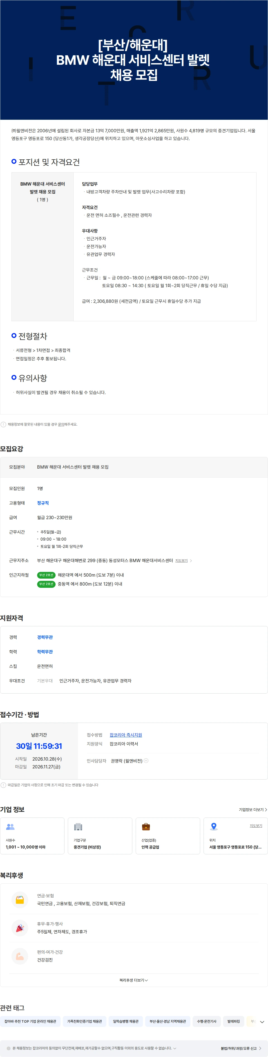Click the 운전면허 skill text

click(x=45, y=666)
